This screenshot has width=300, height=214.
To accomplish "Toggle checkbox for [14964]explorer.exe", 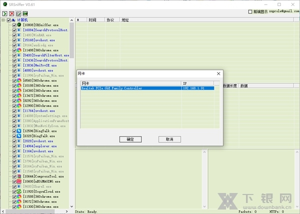I will click(x=14, y=146).
